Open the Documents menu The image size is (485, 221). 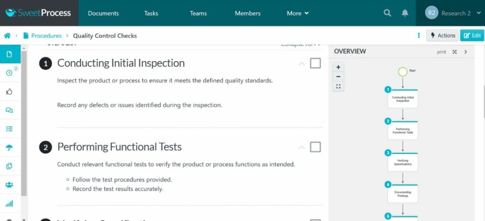103,13
